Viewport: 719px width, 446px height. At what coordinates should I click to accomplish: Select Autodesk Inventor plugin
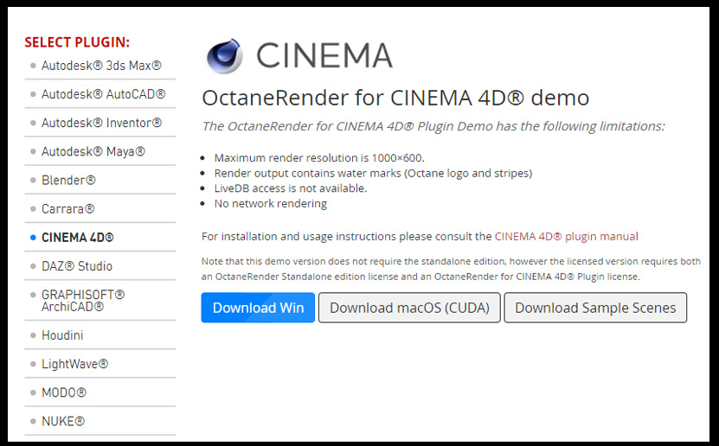point(101,123)
